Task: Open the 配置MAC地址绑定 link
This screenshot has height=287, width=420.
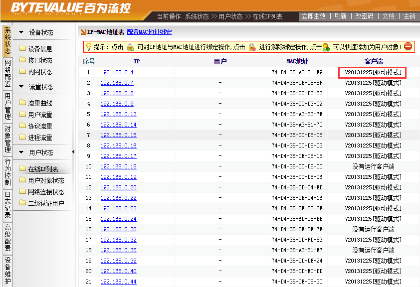Action: [x=149, y=32]
